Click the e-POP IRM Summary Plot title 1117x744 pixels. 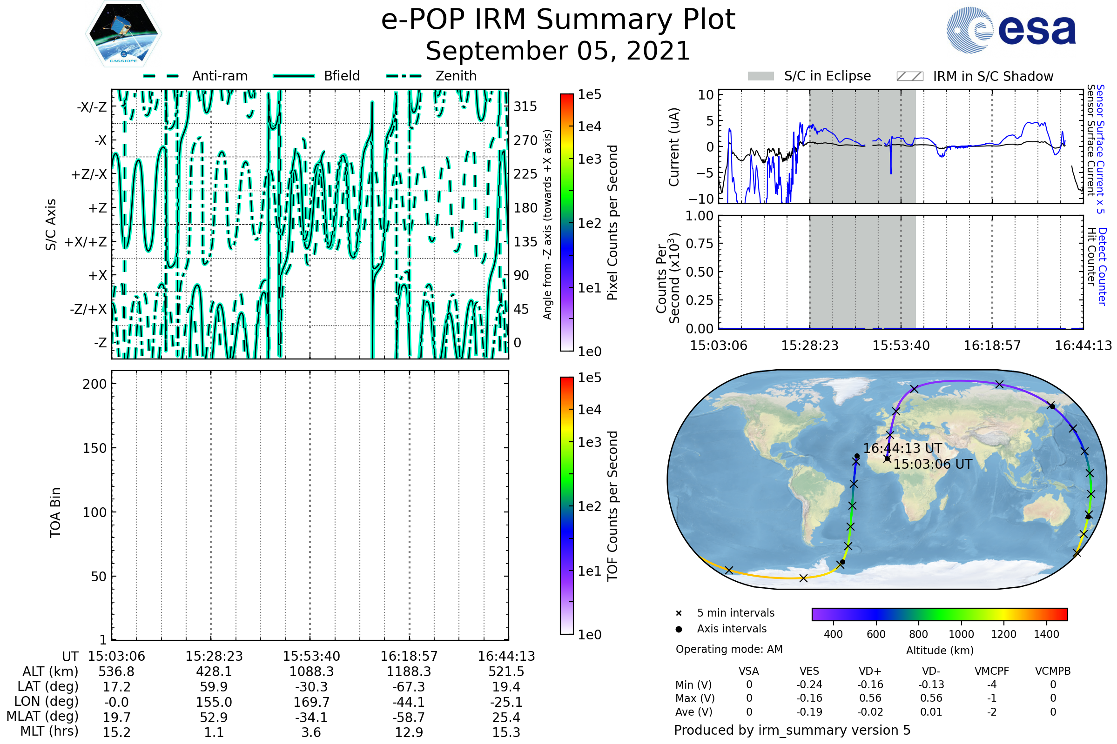tap(558, 20)
